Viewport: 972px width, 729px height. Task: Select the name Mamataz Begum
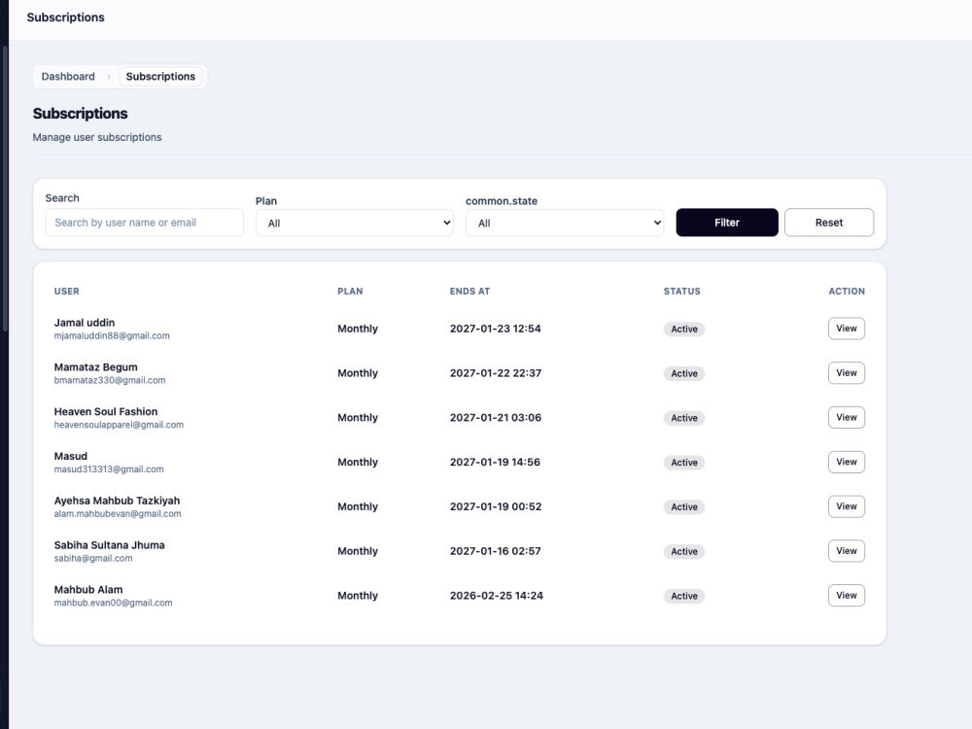point(95,367)
